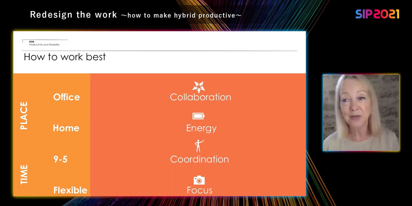The width and height of the screenshot is (412, 206).
Task: Click the "Redesign the work" heading
Action: pos(73,15)
